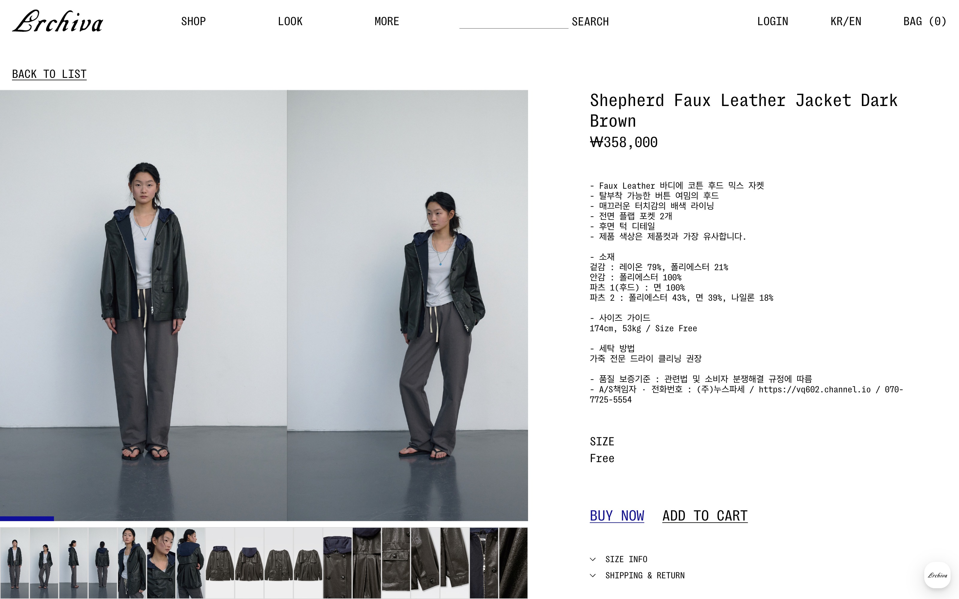Go to LOGIN page

pyautogui.click(x=772, y=21)
